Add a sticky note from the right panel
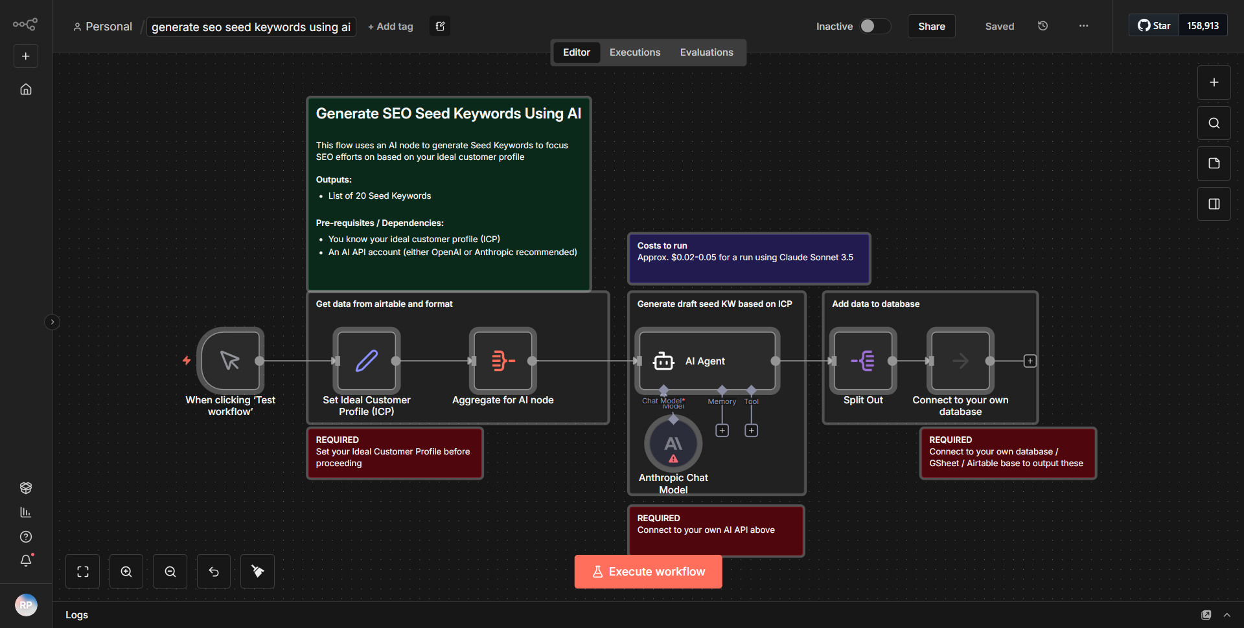The height and width of the screenshot is (628, 1244). pos(1214,163)
